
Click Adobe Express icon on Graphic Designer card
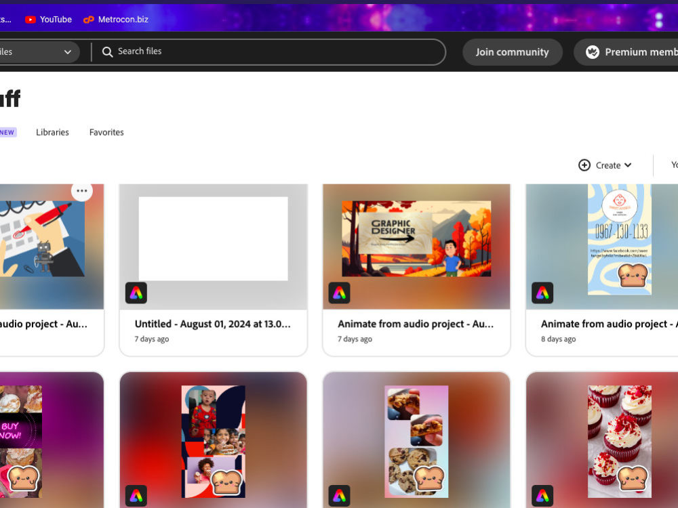tap(340, 293)
